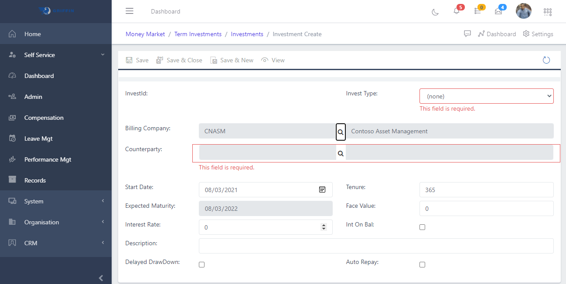Open the apps grid icon in top bar
566x284 pixels.
coord(547,12)
